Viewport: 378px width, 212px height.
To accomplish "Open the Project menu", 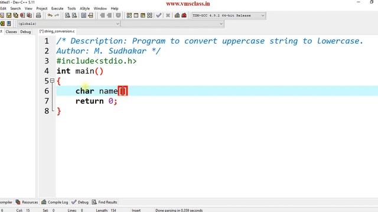I will click(x=42, y=8).
